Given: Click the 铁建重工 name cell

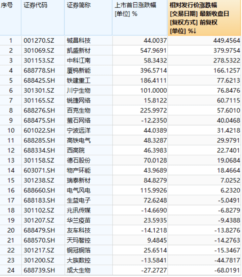Looking at the screenshot, I should [79, 81].
